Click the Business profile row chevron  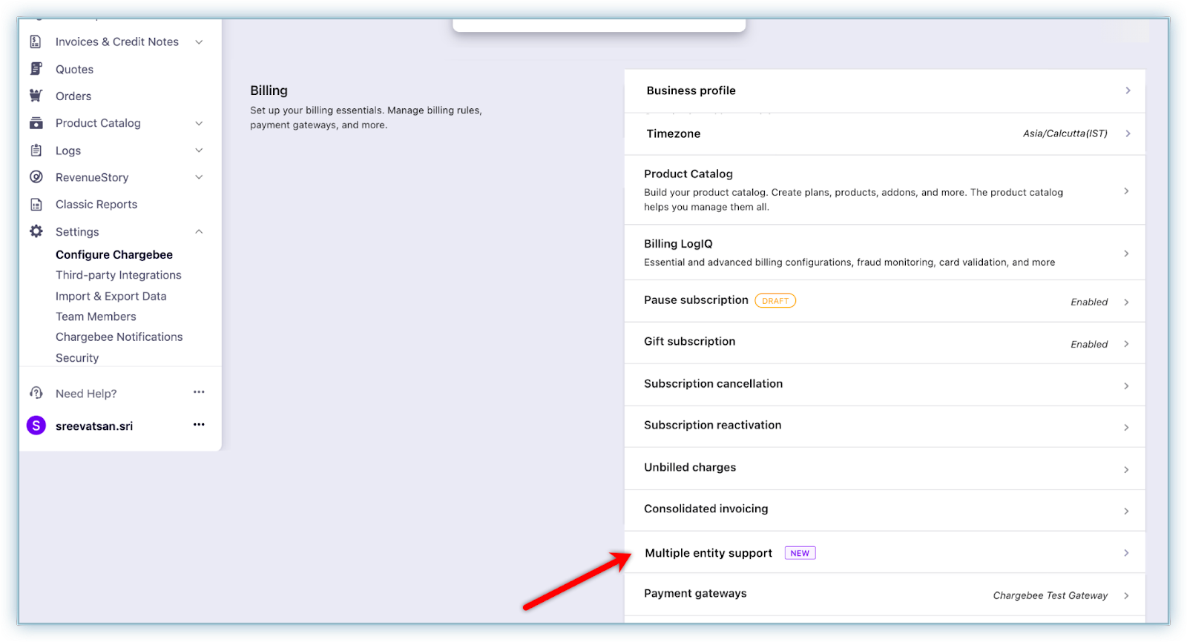click(x=1128, y=90)
